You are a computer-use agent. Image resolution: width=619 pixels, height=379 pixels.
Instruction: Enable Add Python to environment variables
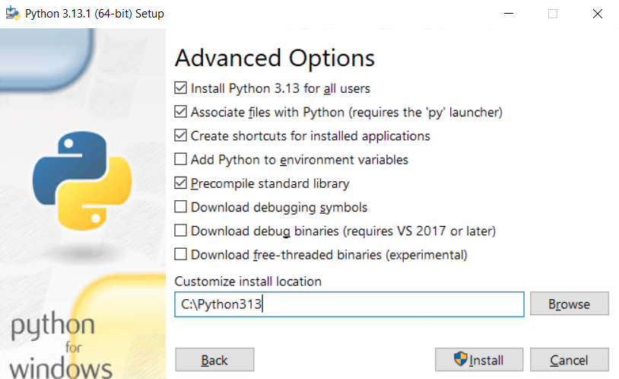[x=181, y=159]
